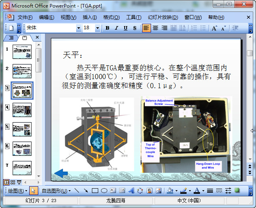Expand the Formatting toolbar options at right
The width and height of the screenshot is (256, 208).
click(x=250, y=28)
